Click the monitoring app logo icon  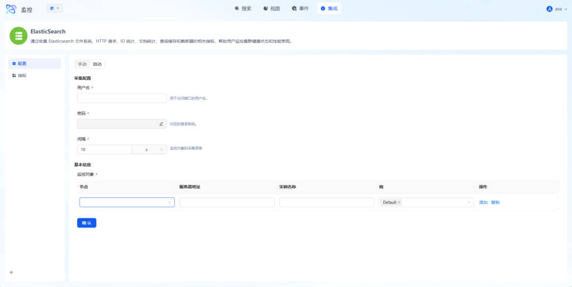[11, 9]
